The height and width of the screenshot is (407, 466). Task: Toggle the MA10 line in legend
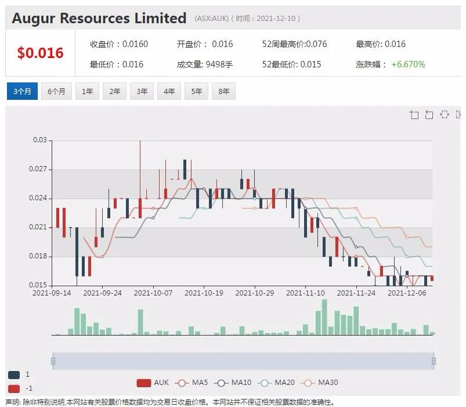[233, 383]
